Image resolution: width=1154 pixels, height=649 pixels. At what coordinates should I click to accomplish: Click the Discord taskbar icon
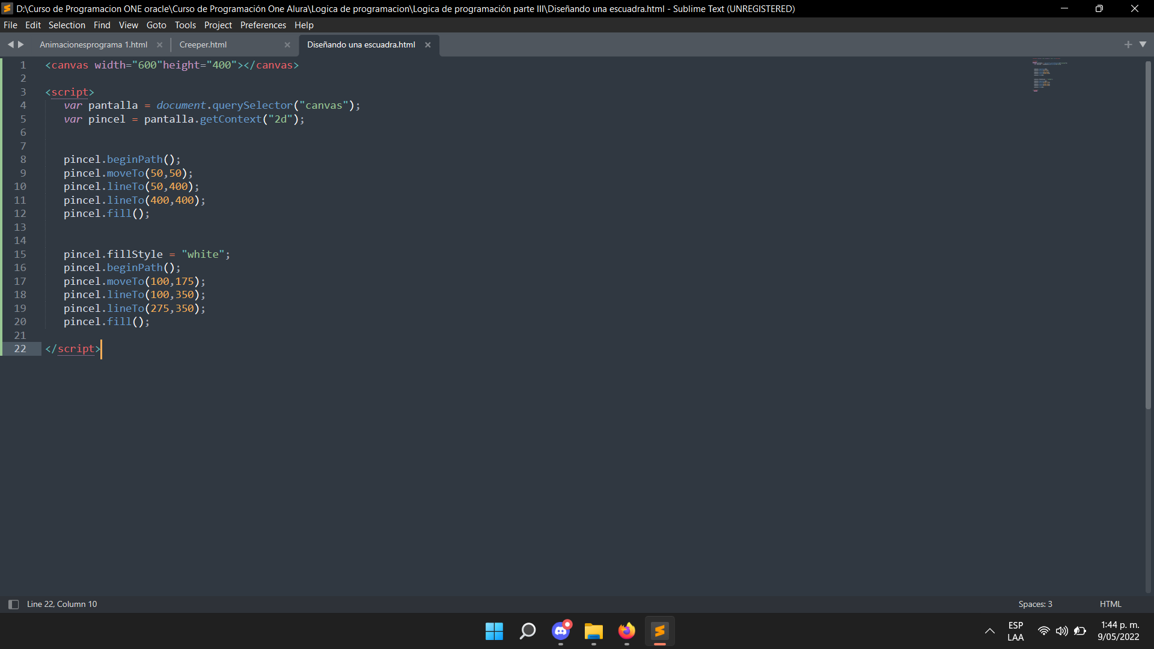click(x=560, y=631)
